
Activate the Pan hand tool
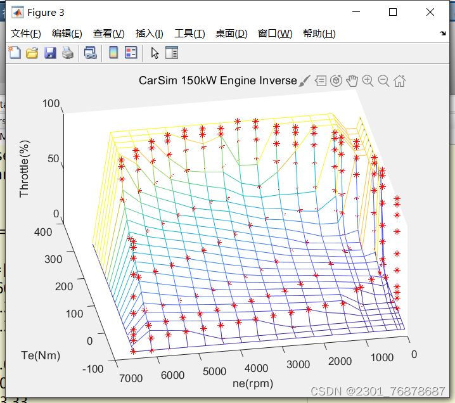[352, 80]
